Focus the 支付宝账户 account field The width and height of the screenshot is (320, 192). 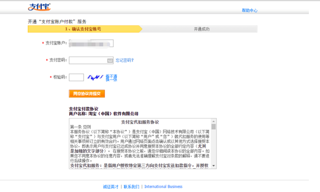[x=91, y=44]
